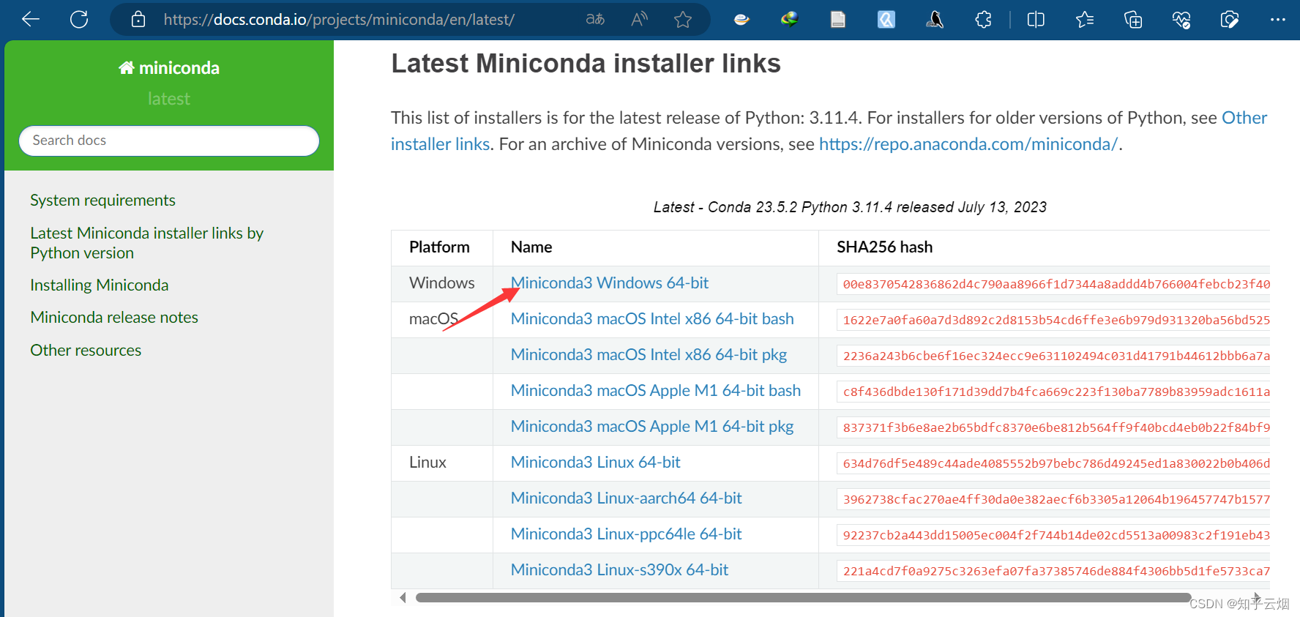Click the Latest Miniconda installer links heading
Screen dimensions: 1300x617
click(586, 64)
